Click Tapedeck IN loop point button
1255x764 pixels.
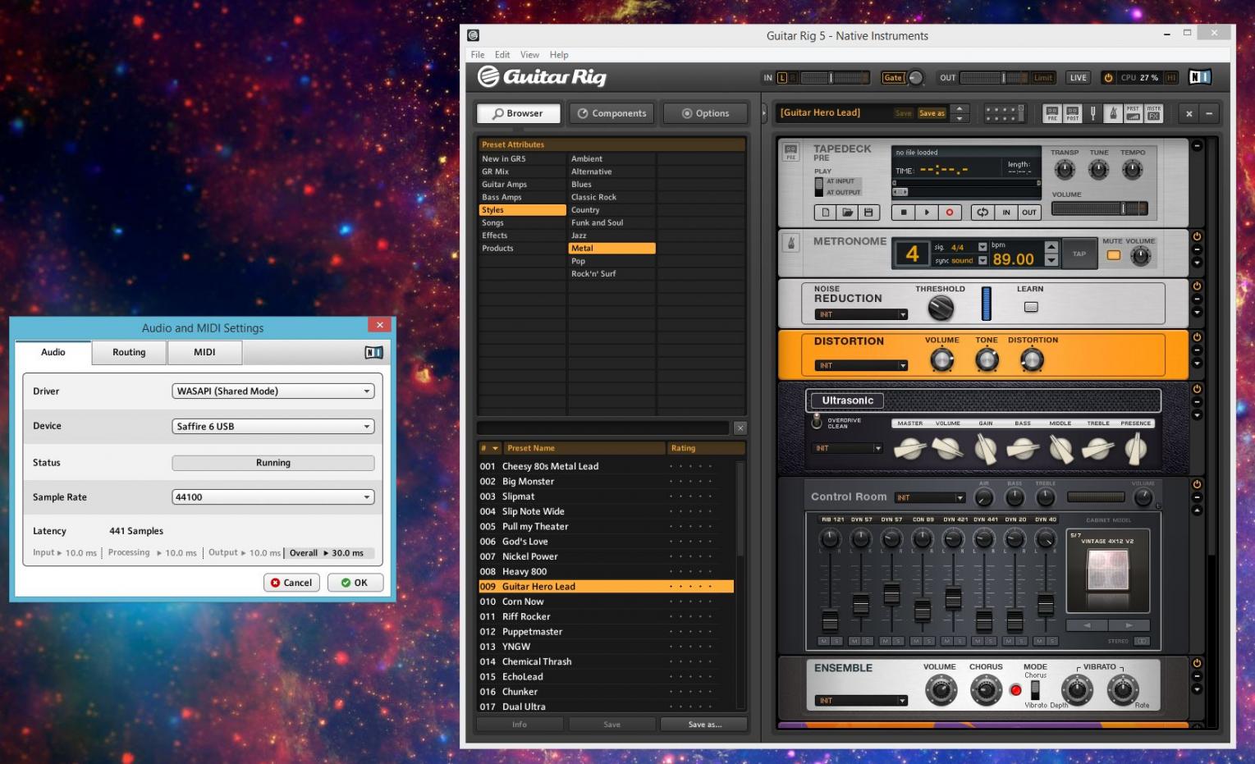(1006, 212)
